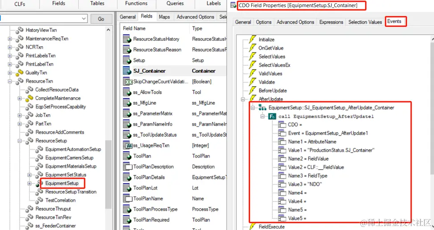
Task: Click the EquipmentSetup tree item icon
Action: (x=39, y=183)
